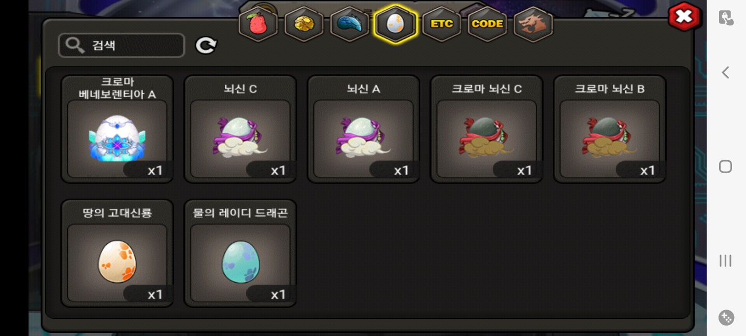
Task: Tap the 물의 레이디 드래곤 teal egg
Action: click(240, 253)
